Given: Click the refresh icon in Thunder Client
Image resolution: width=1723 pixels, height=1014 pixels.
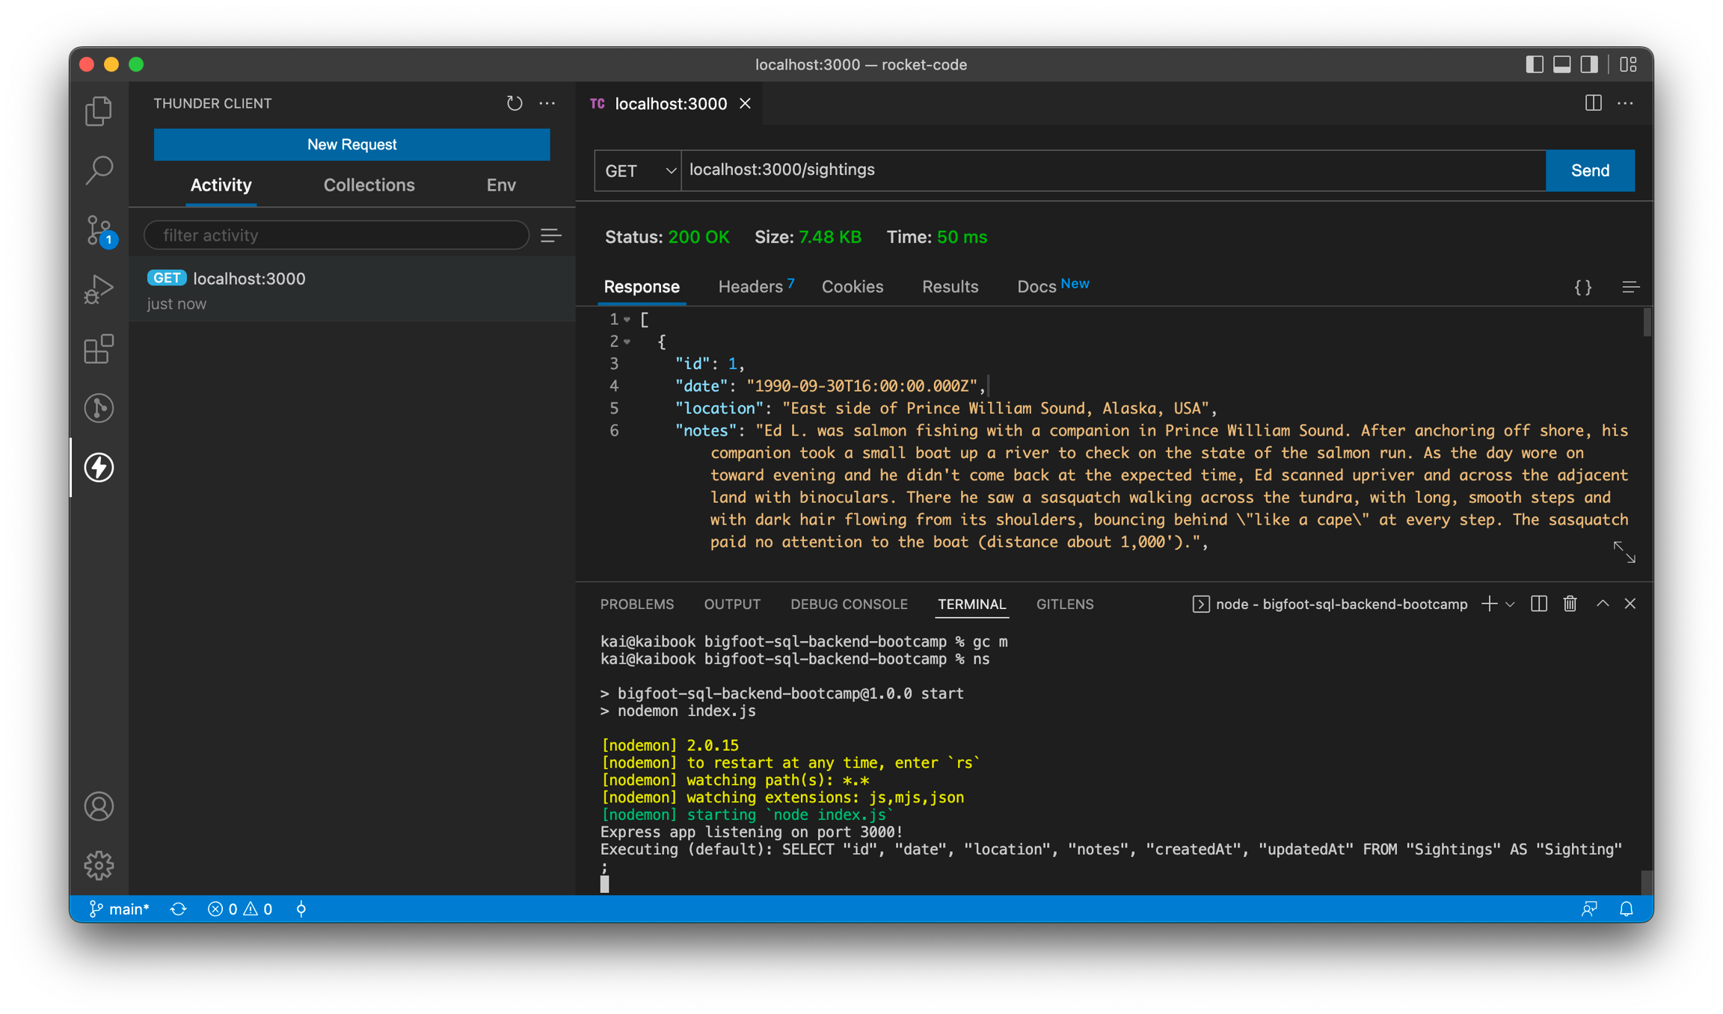Looking at the screenshot, I should (514, 103).
